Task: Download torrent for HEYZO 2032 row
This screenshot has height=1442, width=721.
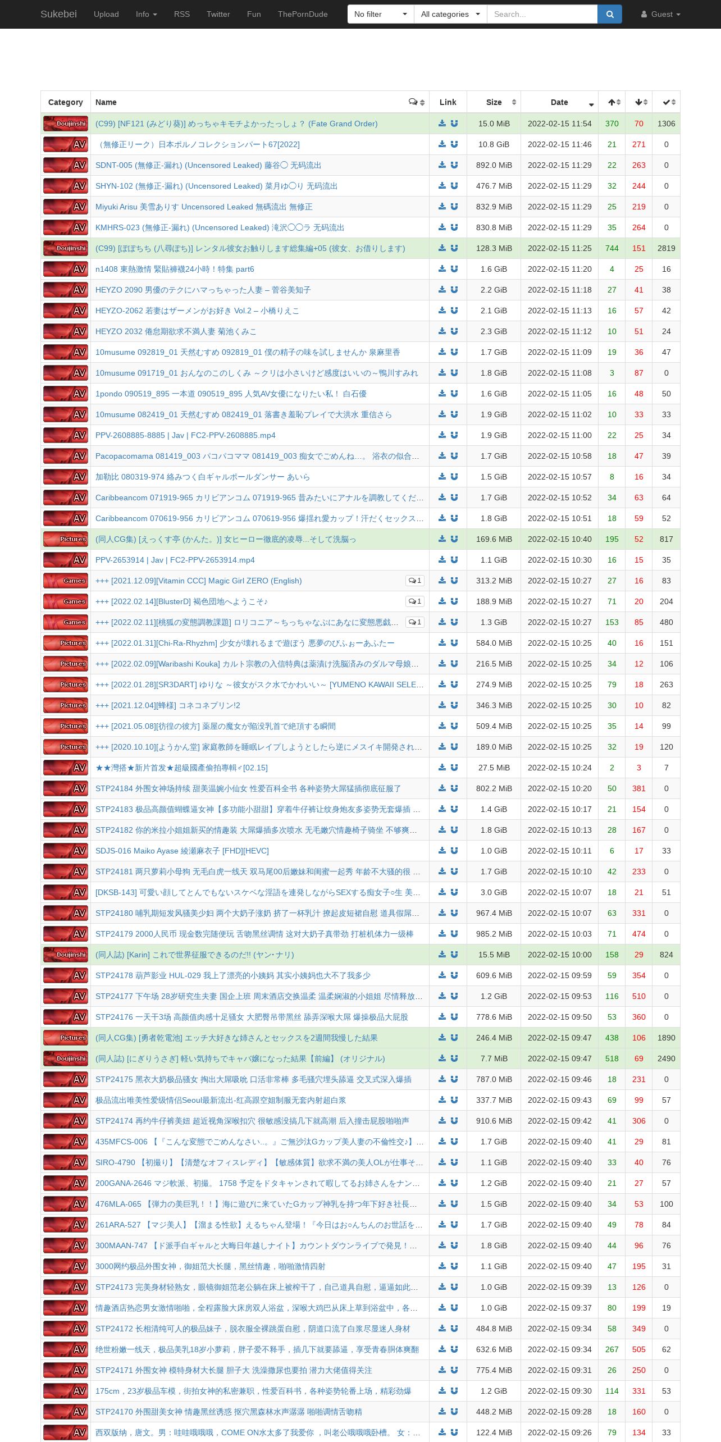Action: (442, 331)
